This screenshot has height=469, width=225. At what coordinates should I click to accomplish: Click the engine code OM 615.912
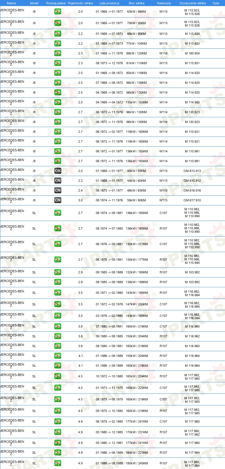point(192,181)
